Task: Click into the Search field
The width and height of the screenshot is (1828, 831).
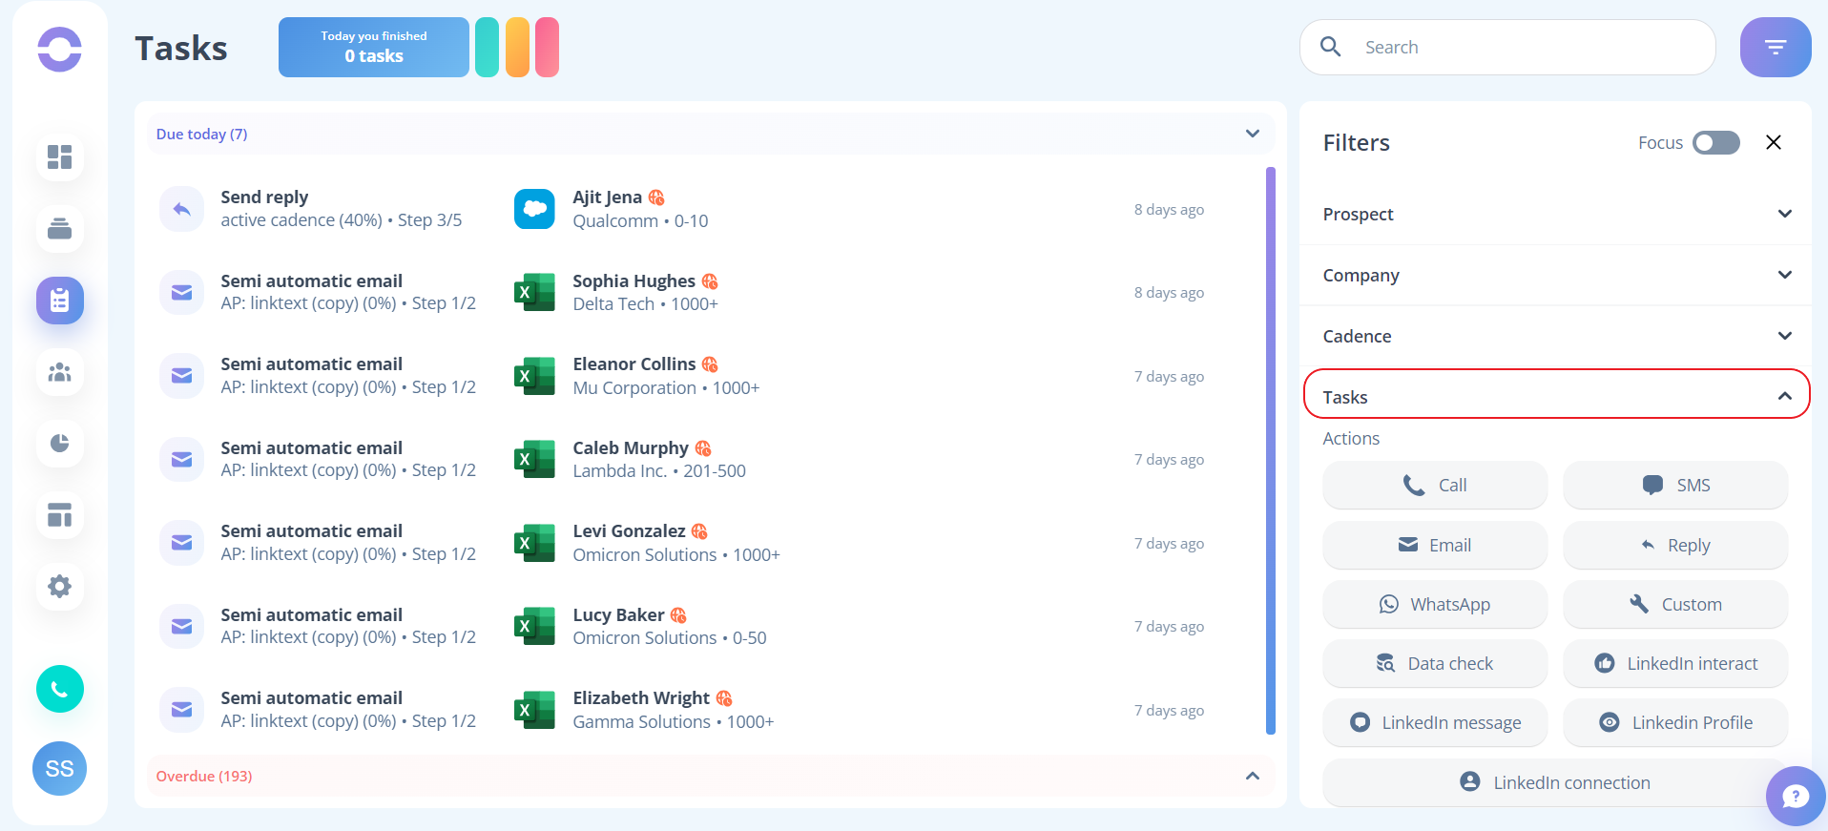Action: tap(1507, 47)
